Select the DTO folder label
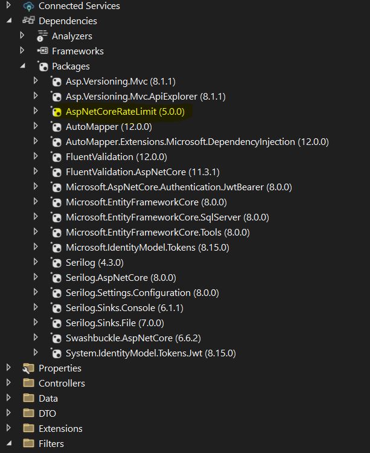 tap(47, 414)
